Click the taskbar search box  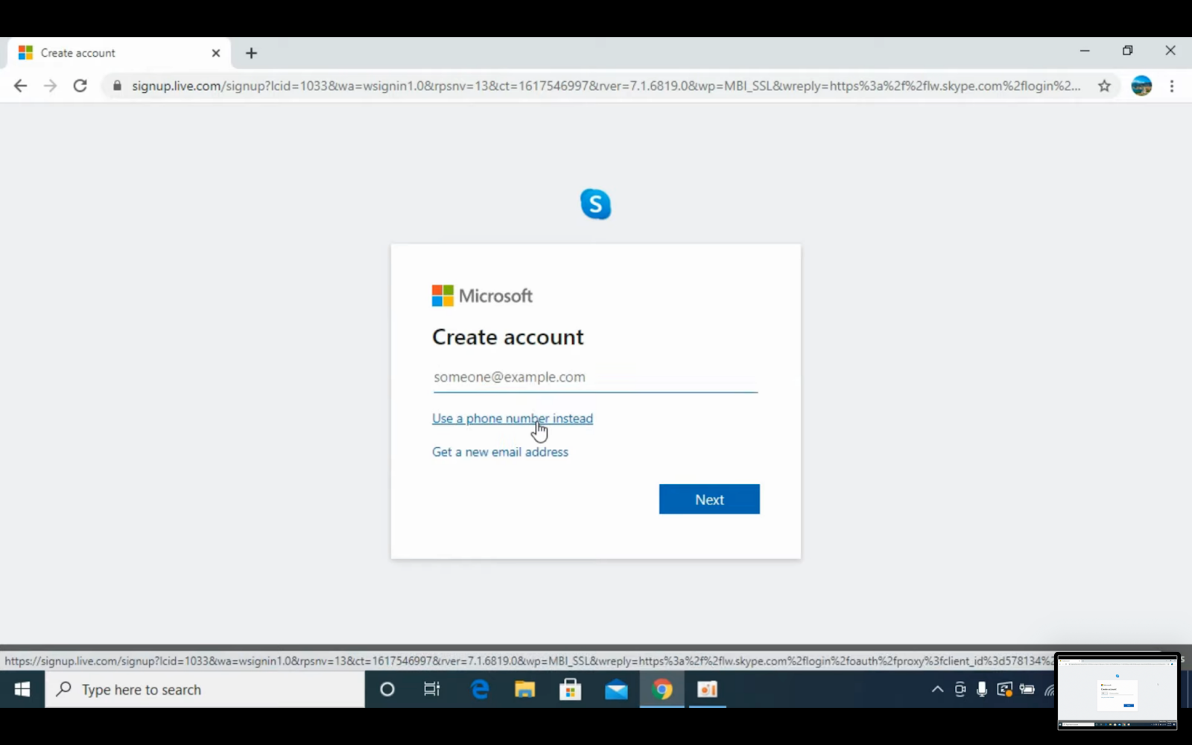tap(205, 689)
